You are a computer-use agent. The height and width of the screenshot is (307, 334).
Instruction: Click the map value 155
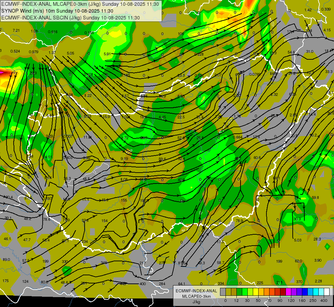(124, 200)
